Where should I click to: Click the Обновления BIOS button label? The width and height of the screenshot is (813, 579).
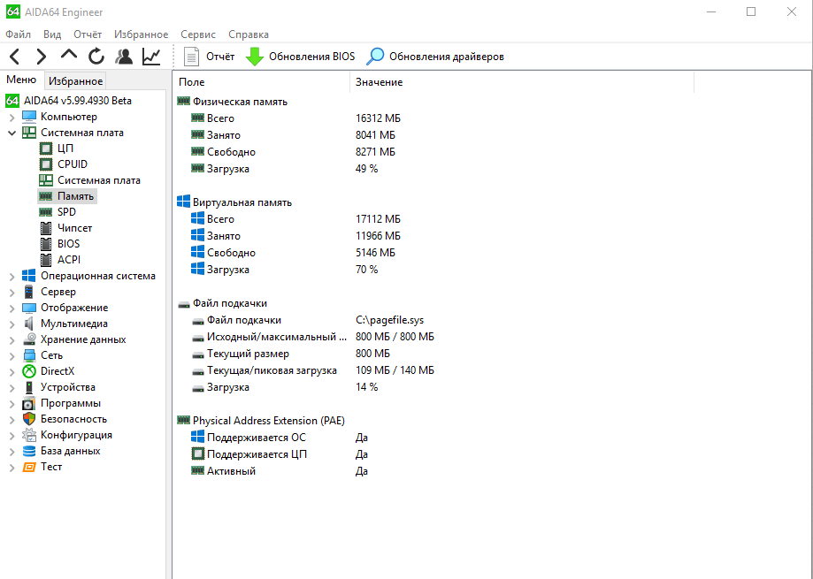tap(312, 57)
